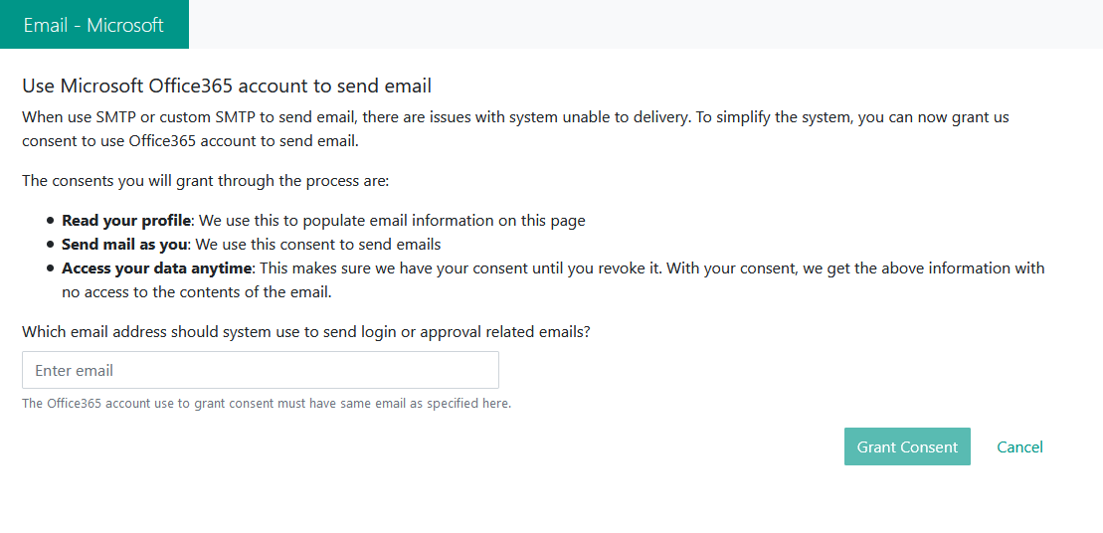The image size is (1103, 533).
Task: Click line consent to use Office365 account to send email
Action: [191, 140]
